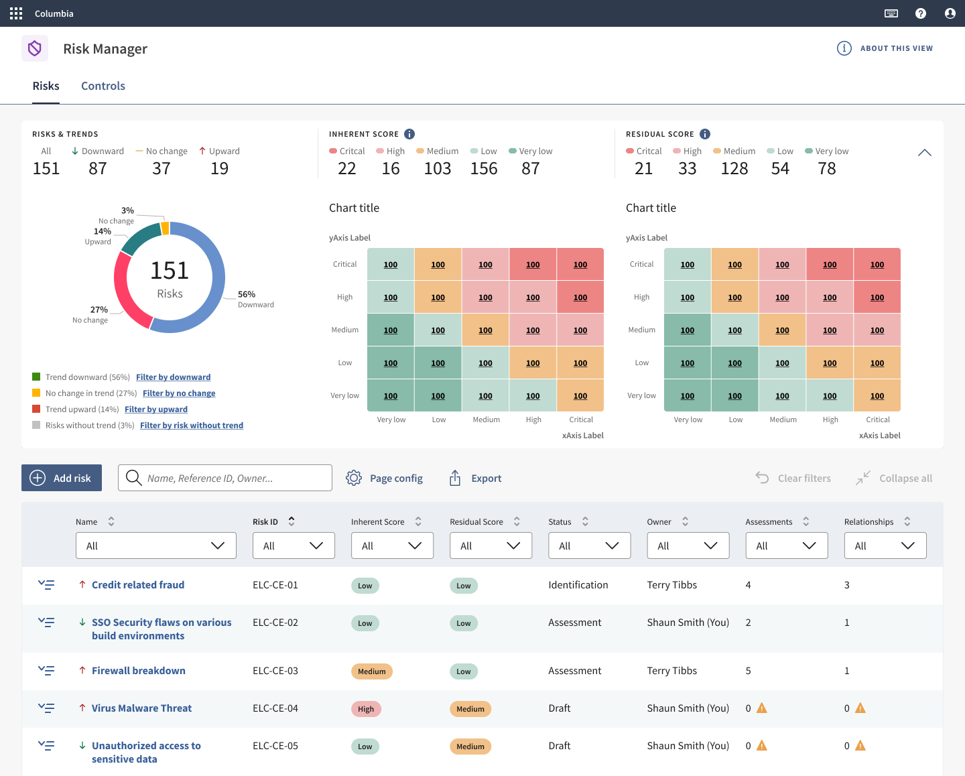Image resolution: width=965 pixels, height=776 pixels.
Task: Open the Relationships filter dropdown
Action: coord(885,545)
